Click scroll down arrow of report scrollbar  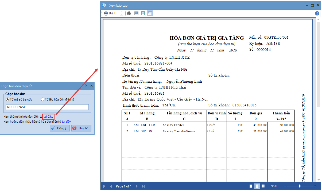pos(319,180)
